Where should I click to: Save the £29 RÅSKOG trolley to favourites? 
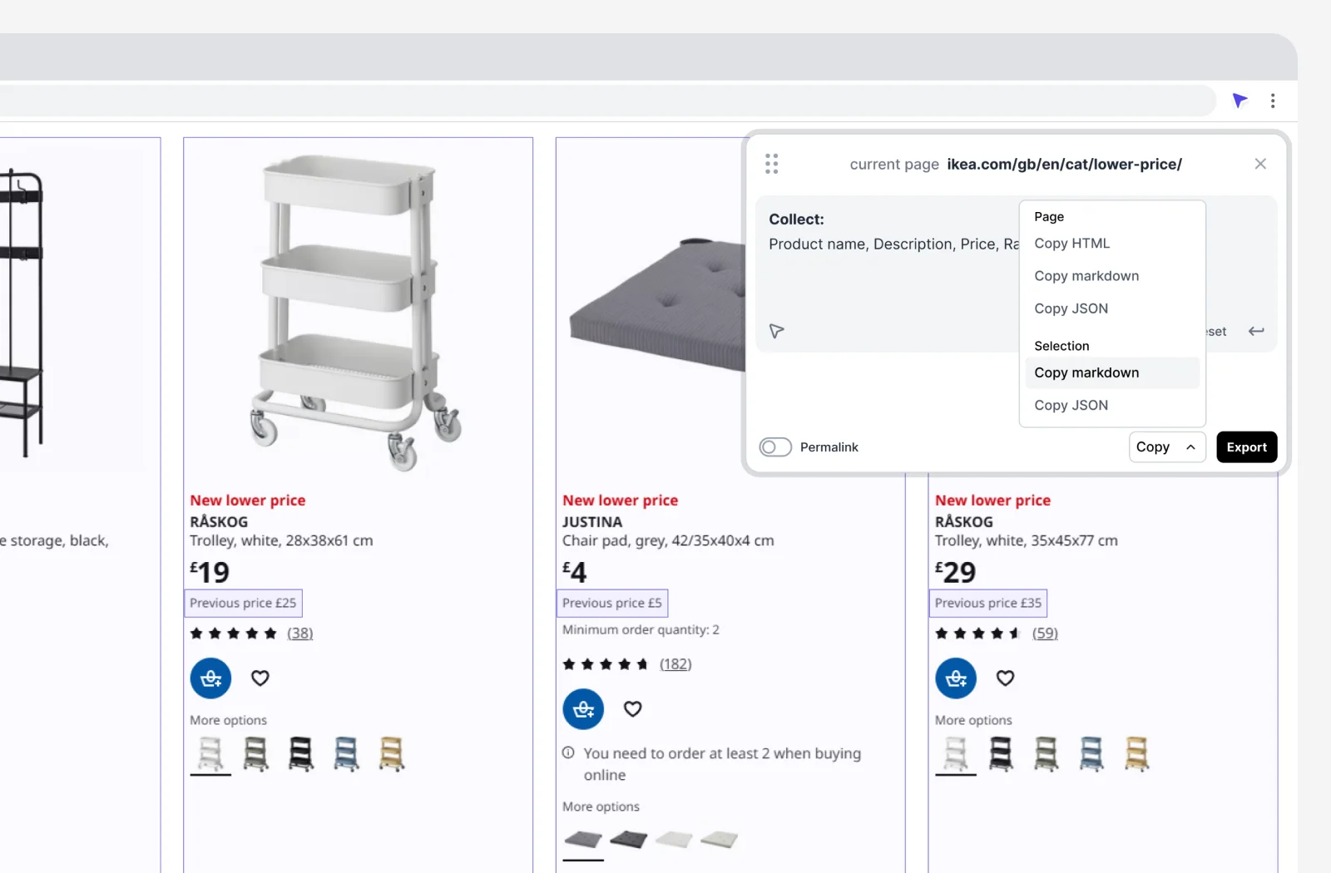pos(1005,678)
